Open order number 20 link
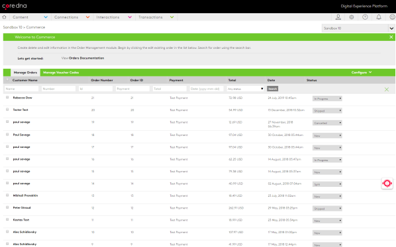396x247 pixels. click(x=93, y=110)
